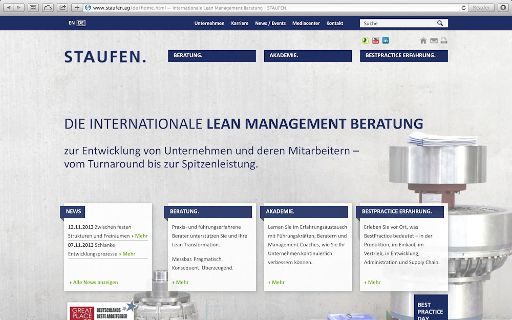The width and height of the screenshot is (512, 320).
Task: Open the Mediacenter menu item
Action: 306,23
